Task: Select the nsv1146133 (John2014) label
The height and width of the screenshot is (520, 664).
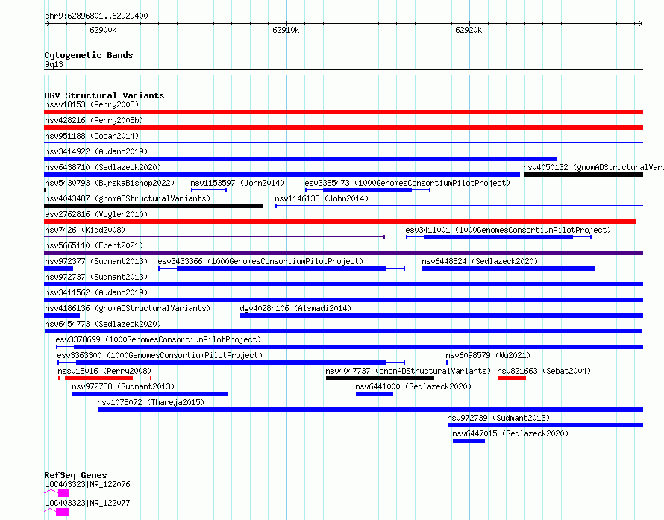Action: tap(322, 198)
